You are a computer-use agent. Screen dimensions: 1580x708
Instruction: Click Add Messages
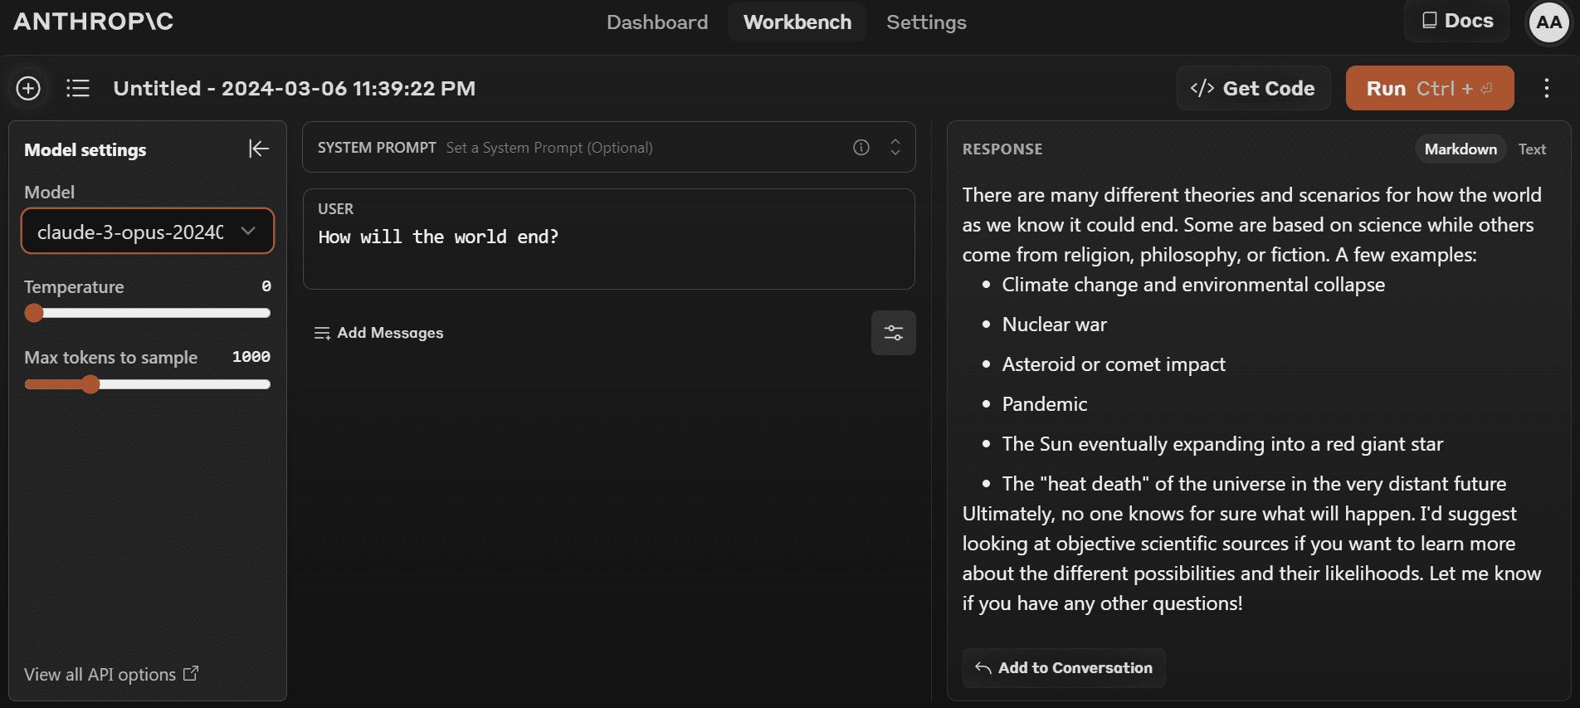[378, 333]
